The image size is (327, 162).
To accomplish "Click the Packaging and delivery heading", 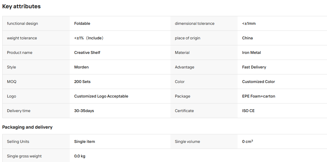I will tap(27, 127).
